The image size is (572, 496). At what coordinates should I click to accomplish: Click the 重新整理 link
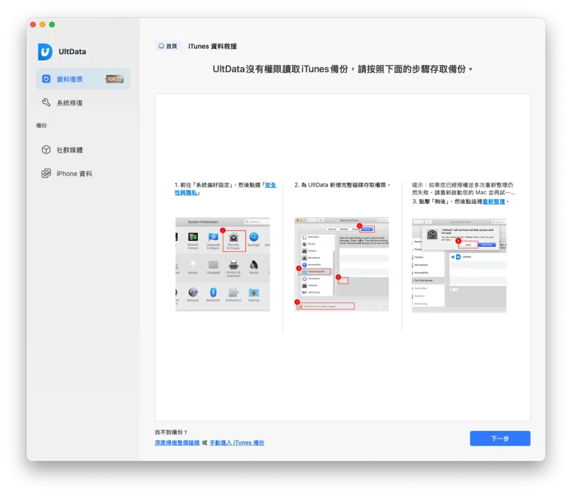click(x=494, y=202)
